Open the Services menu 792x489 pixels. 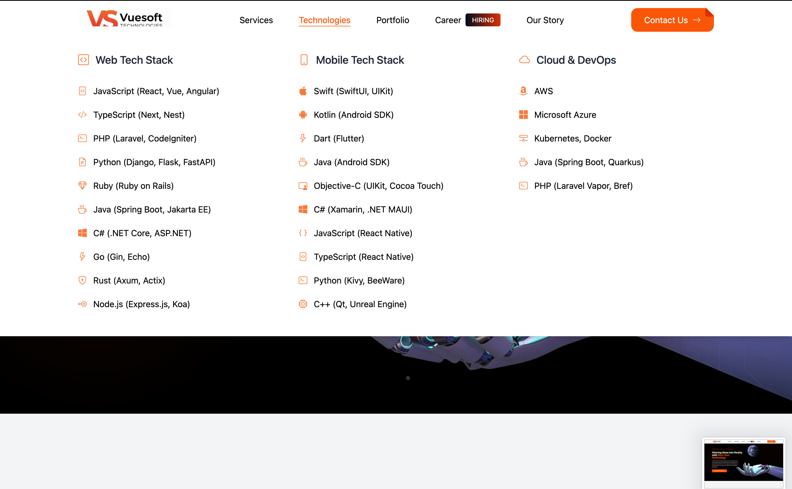[256, 20]
